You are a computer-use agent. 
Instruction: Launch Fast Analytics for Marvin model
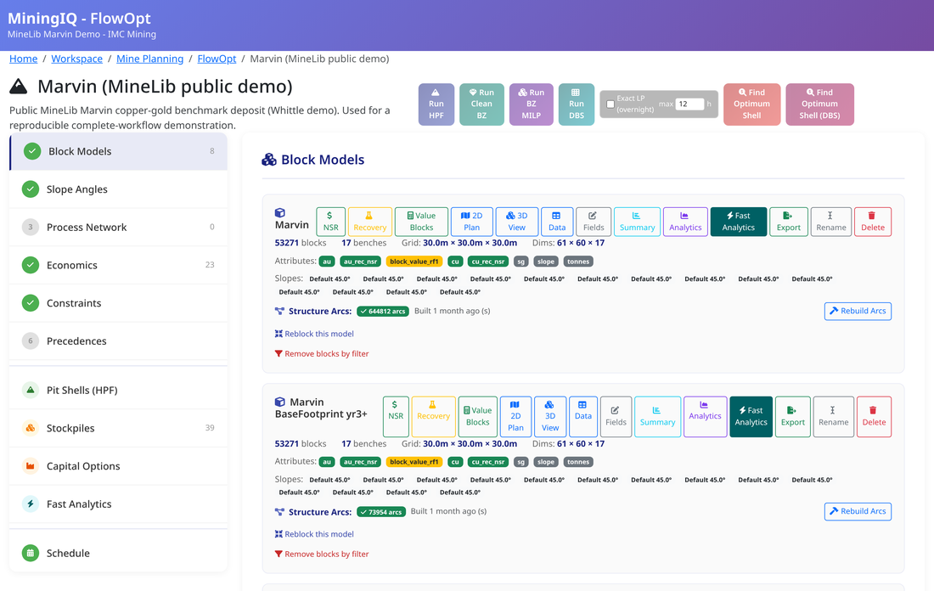[739, 222]
